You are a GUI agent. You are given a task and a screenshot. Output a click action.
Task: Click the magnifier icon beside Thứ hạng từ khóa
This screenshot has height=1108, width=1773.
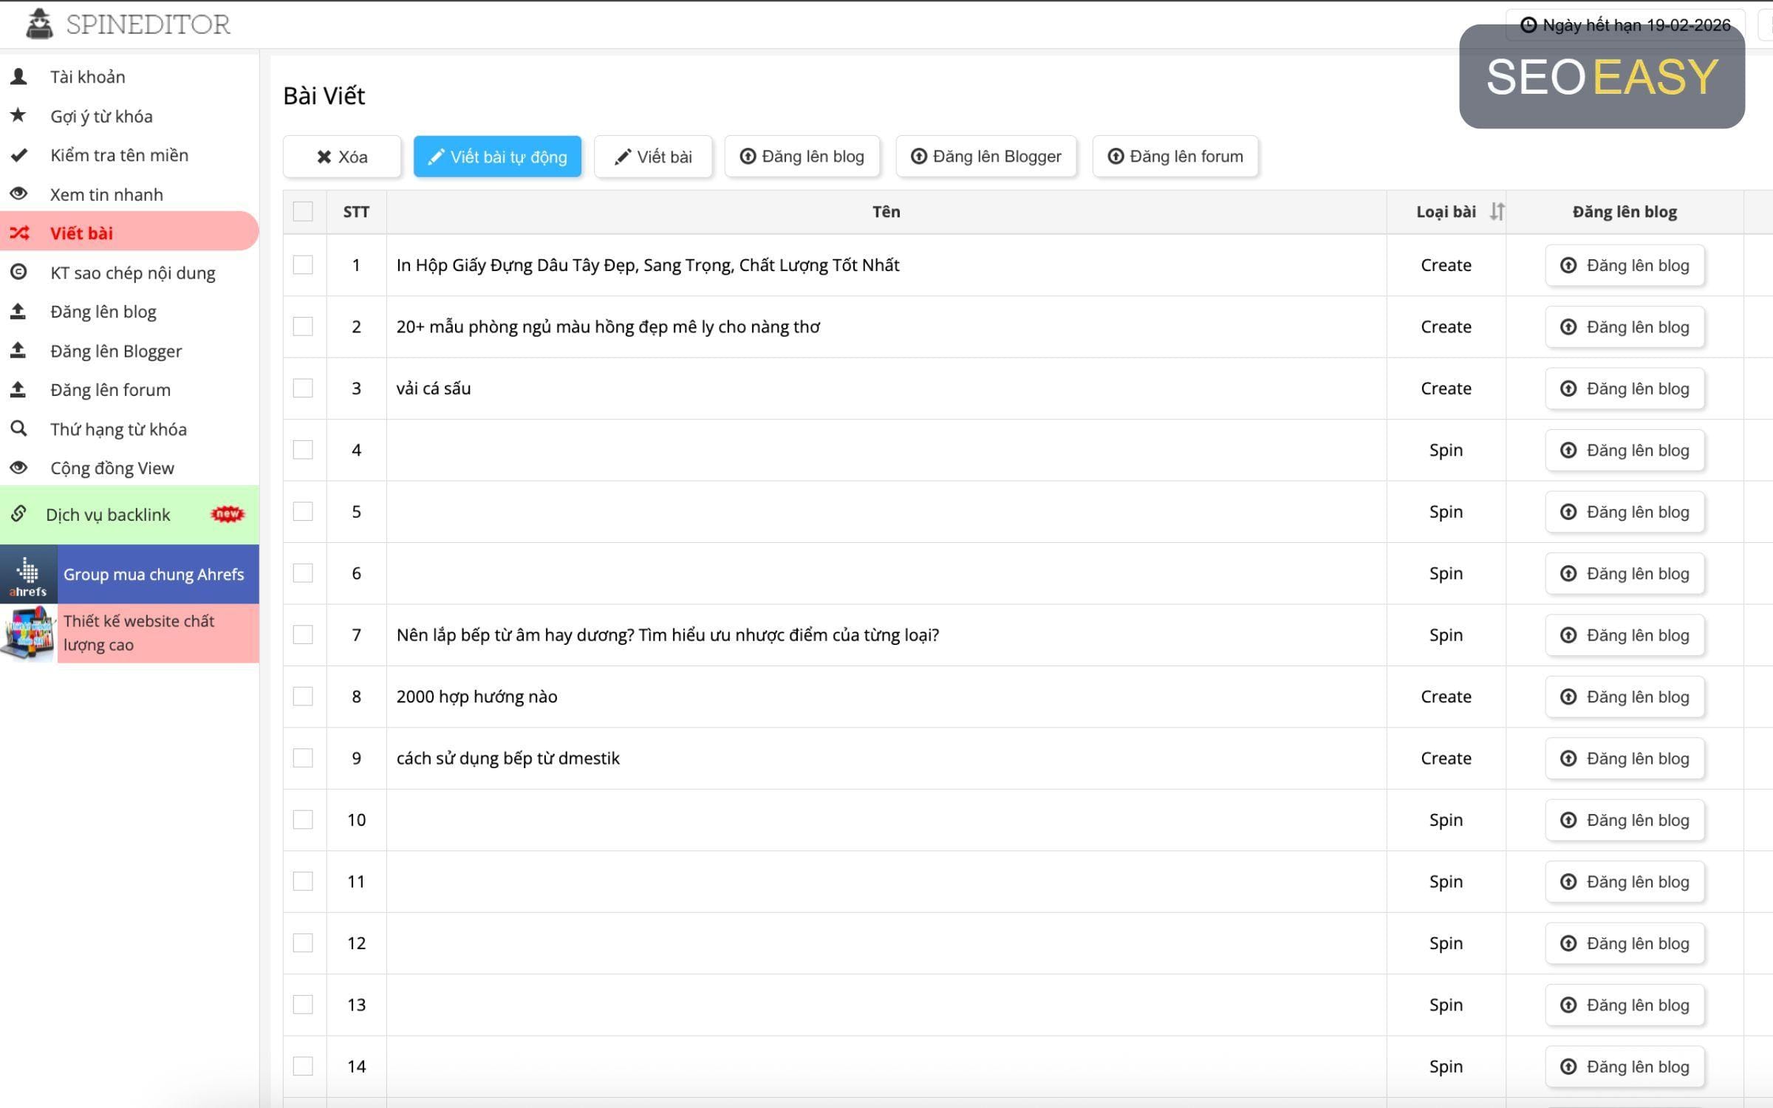tap(18, 428)
